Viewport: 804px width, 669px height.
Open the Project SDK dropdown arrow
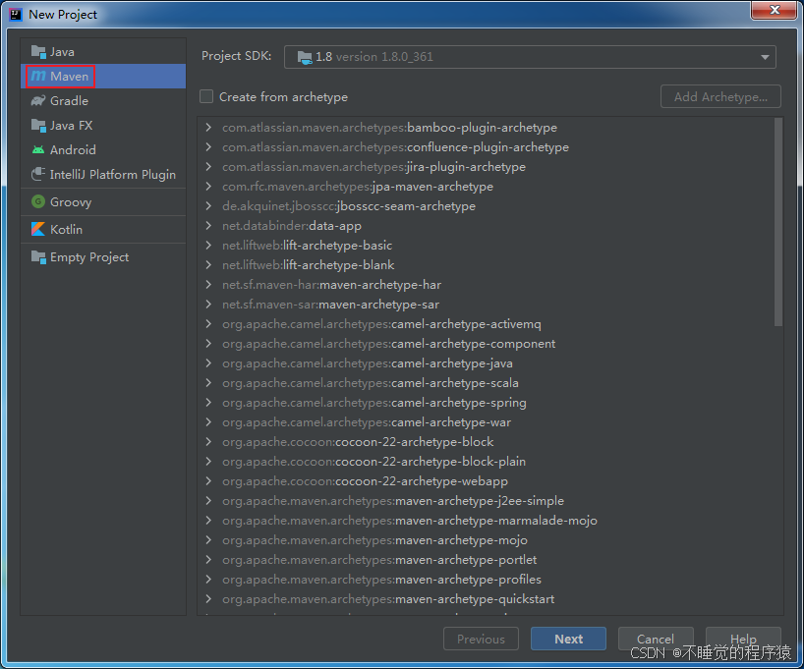765,57
